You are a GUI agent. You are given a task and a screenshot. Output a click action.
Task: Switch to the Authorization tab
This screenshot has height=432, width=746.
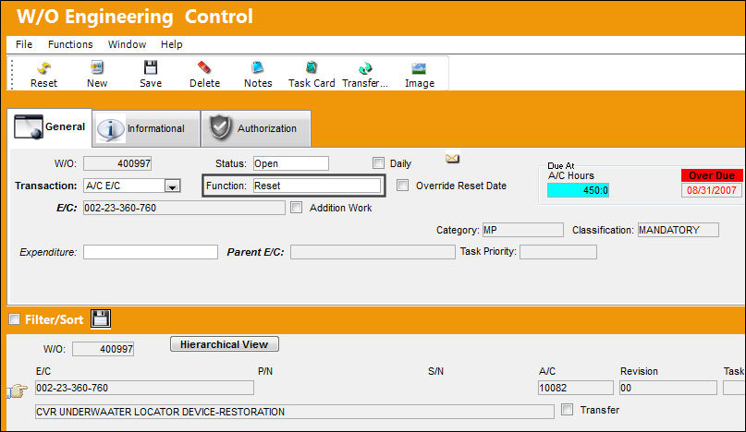click(x=256, y=129)
